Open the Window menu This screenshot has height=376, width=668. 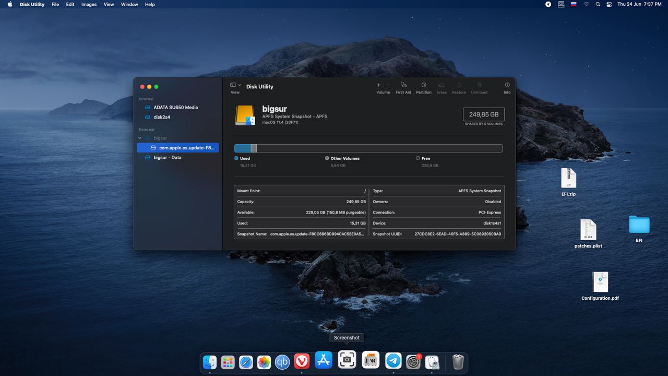[129, 4]
